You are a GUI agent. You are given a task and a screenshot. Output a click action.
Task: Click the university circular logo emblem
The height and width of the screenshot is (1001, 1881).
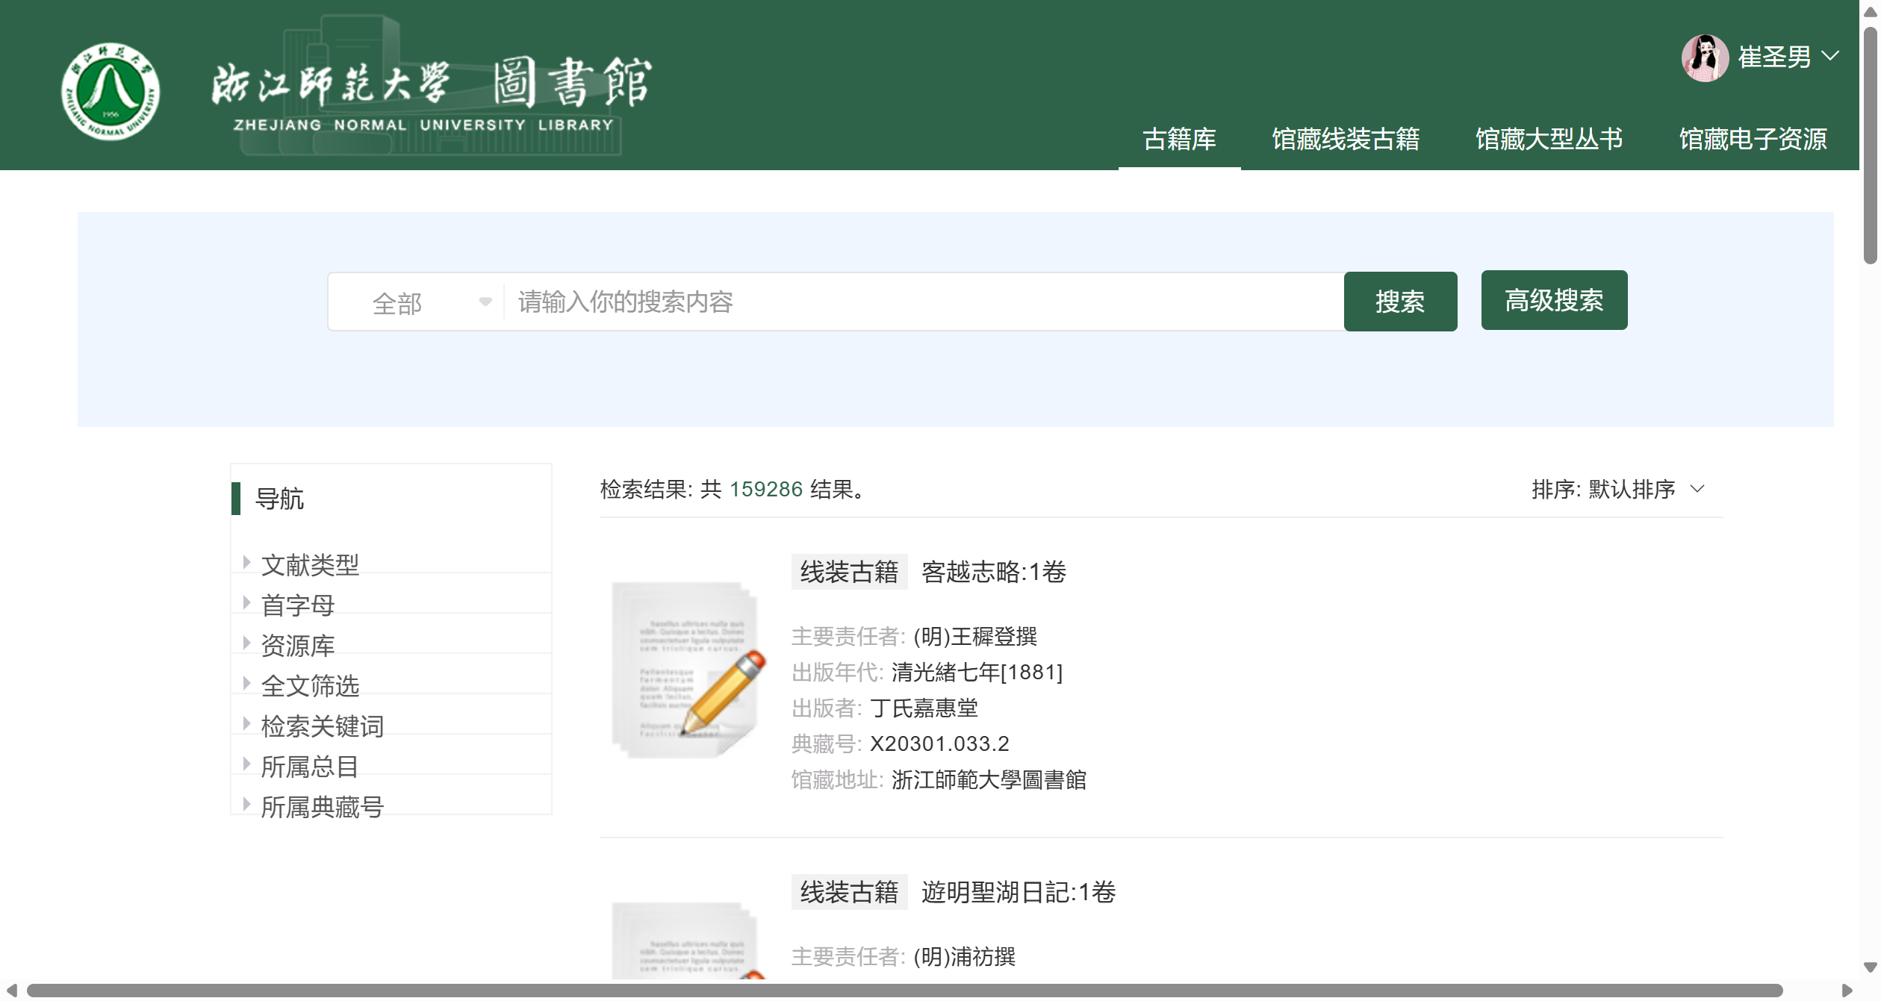pos(111,91)
